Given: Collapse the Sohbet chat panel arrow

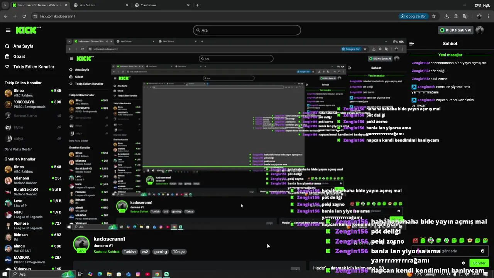Looking at the screenshot, I should point(411,44).
